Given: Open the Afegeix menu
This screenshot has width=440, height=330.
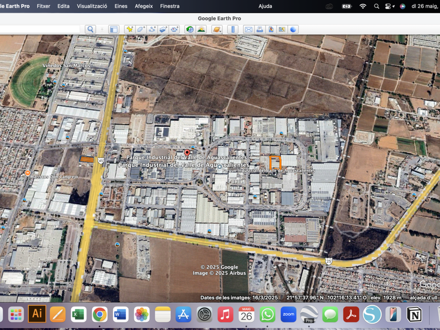Looking at the screenshot, I should (144, 6).
